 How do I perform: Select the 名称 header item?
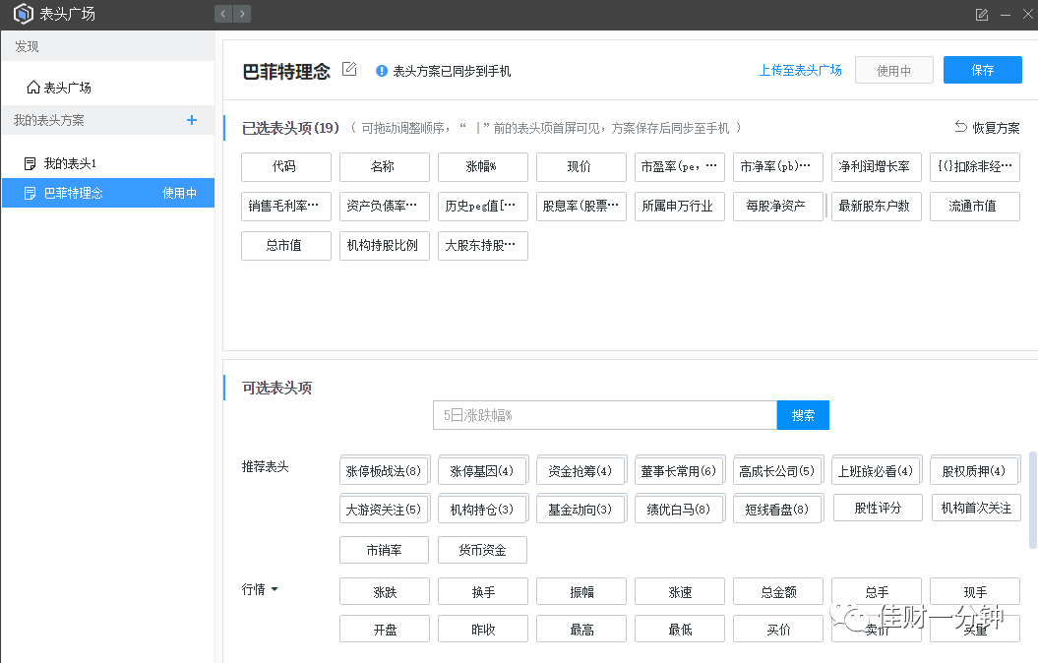tap(385, 167)
